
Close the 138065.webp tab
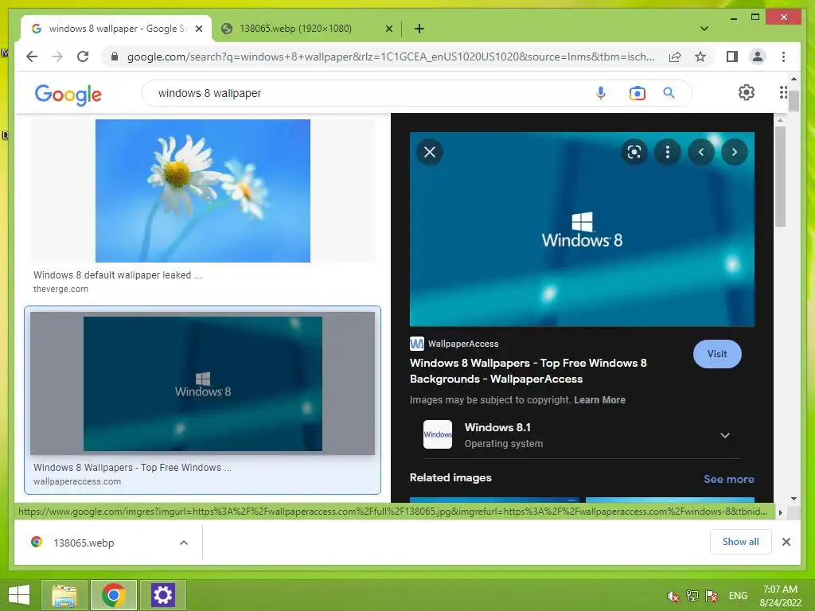click(x=388, y=29)
